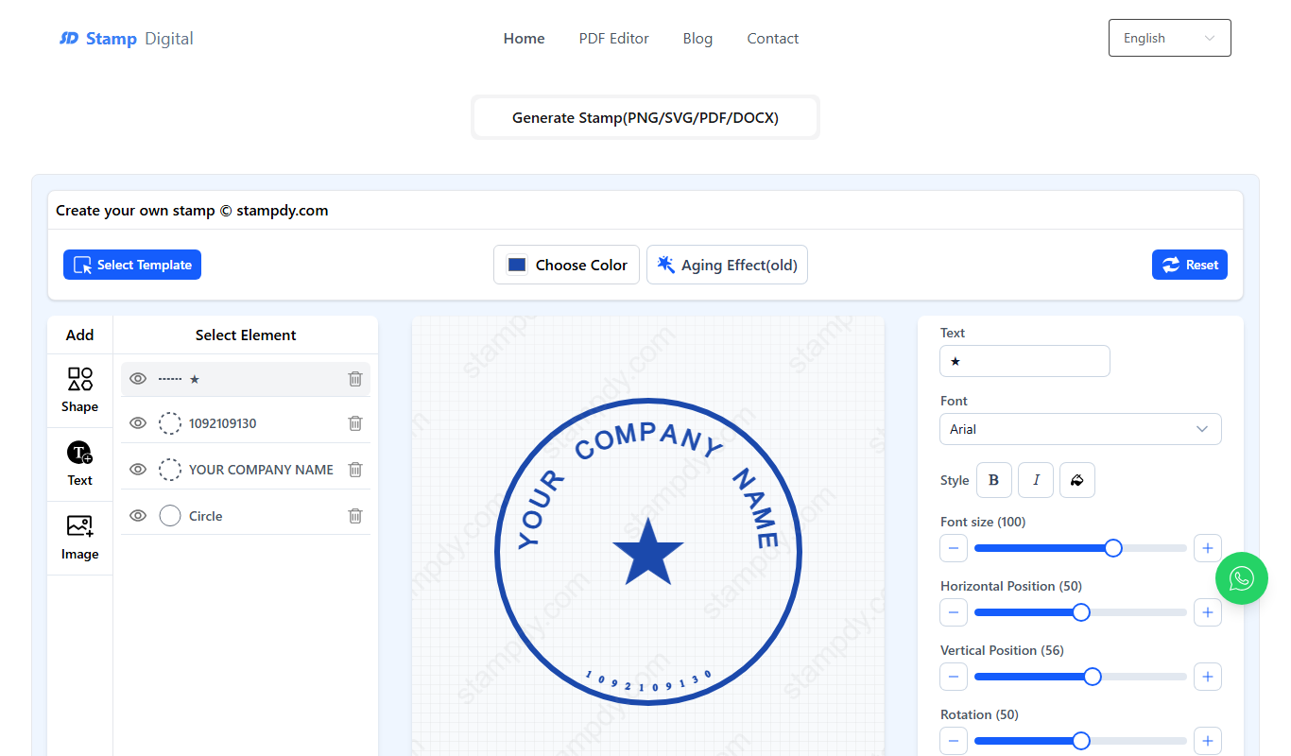Viewport: 1291px width, 756px height.
Task: Select the Circle element row
Action: click(x=246, y=516)
